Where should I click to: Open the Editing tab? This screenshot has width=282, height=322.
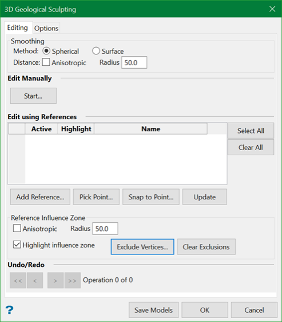pyautogui.click(x=18, y=28)
